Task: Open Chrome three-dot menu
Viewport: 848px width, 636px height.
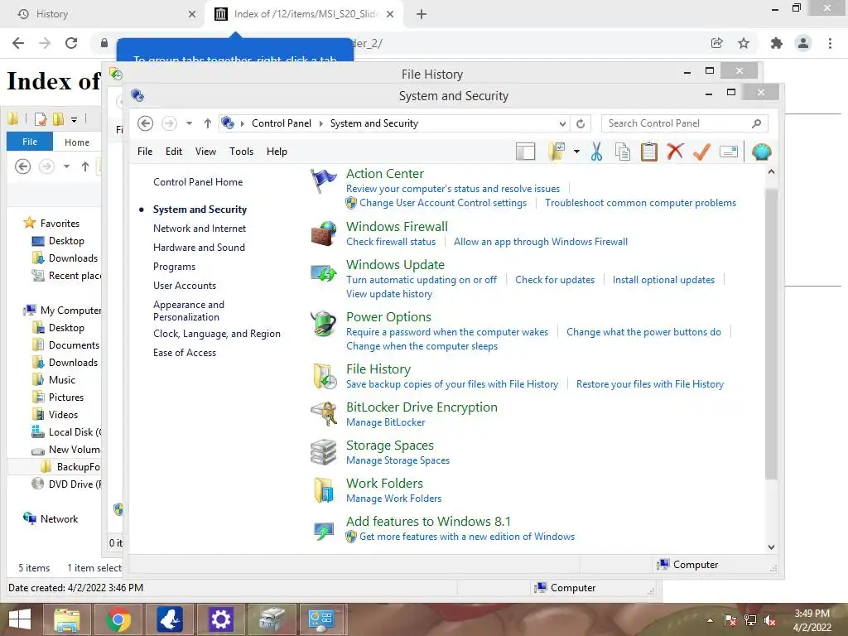Action: (x=830, y=43)
